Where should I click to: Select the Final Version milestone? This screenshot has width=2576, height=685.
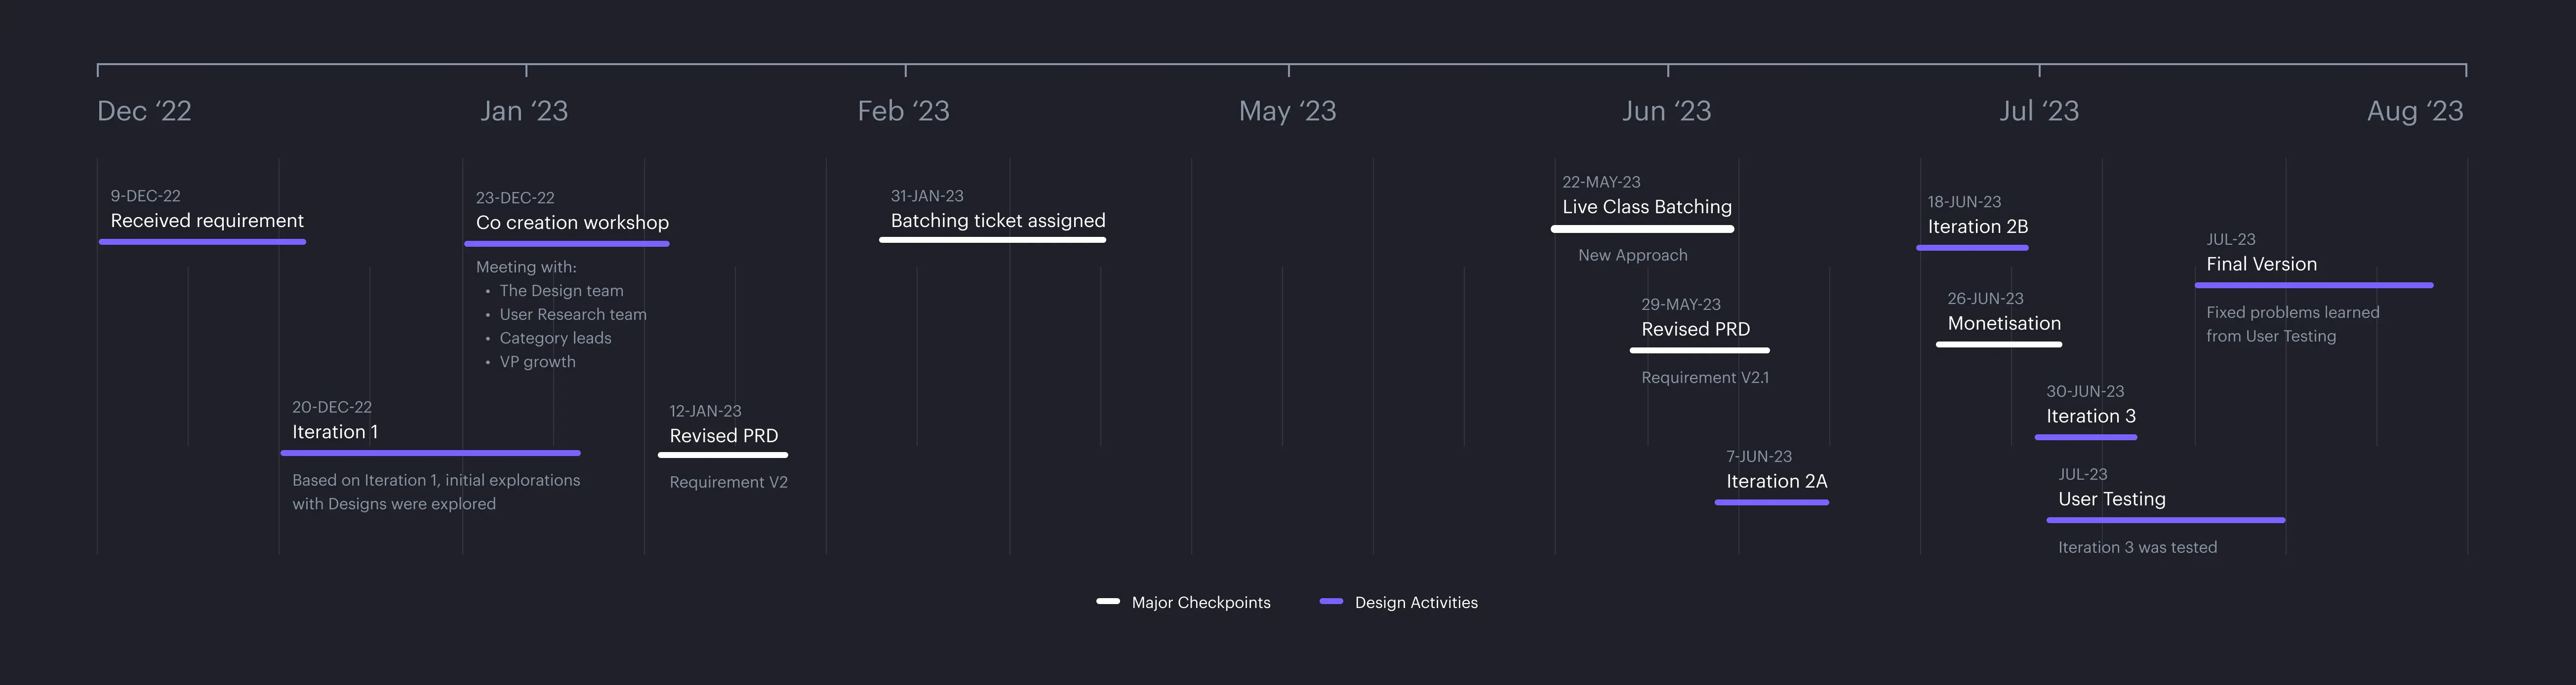(x=2261, y=264)
